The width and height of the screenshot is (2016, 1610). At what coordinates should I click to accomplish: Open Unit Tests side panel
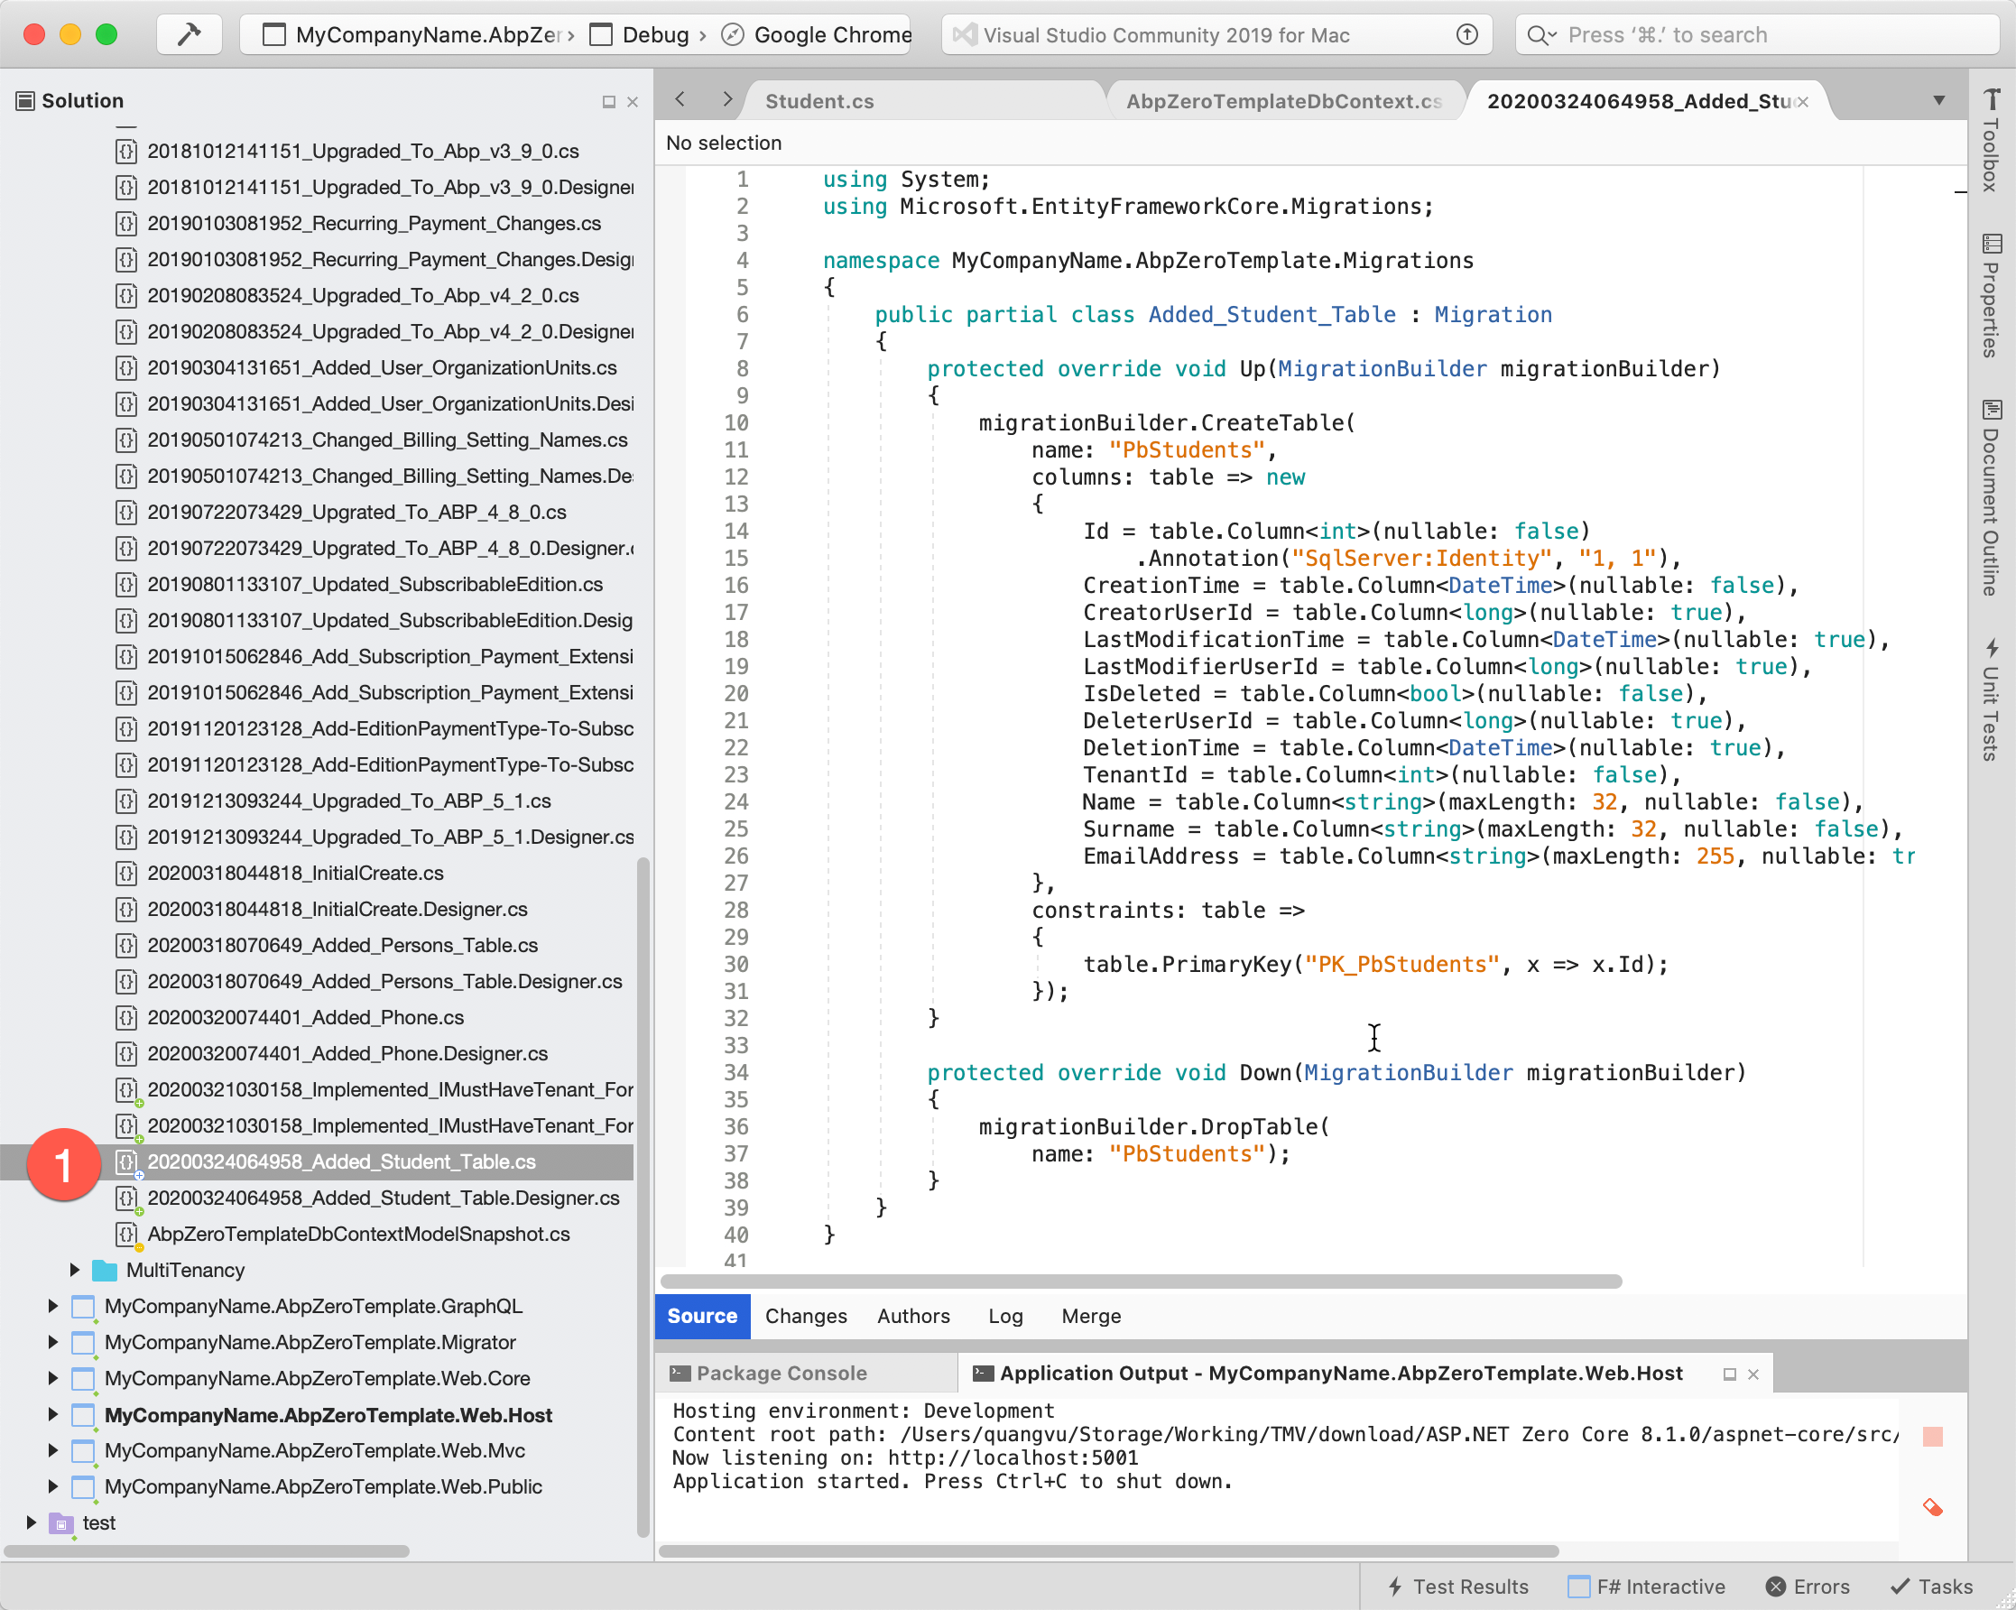point(1992,700)
